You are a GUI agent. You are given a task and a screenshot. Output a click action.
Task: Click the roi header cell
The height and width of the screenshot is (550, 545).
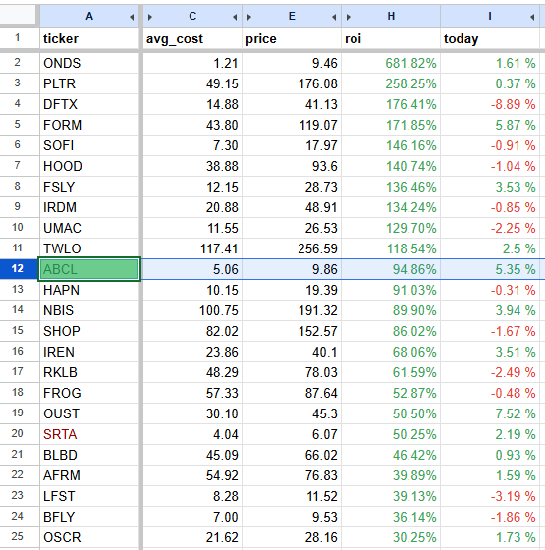pos(391,38)
